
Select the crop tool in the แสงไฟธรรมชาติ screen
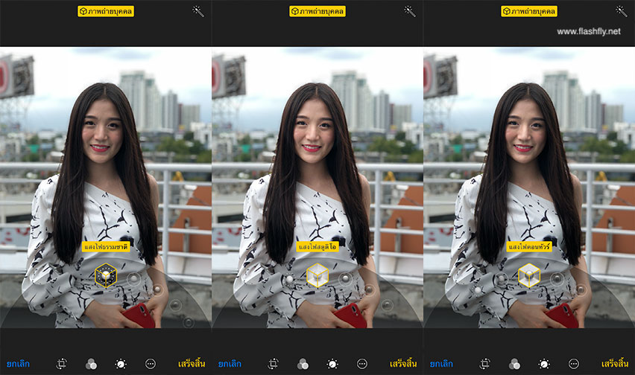point(62,364)
